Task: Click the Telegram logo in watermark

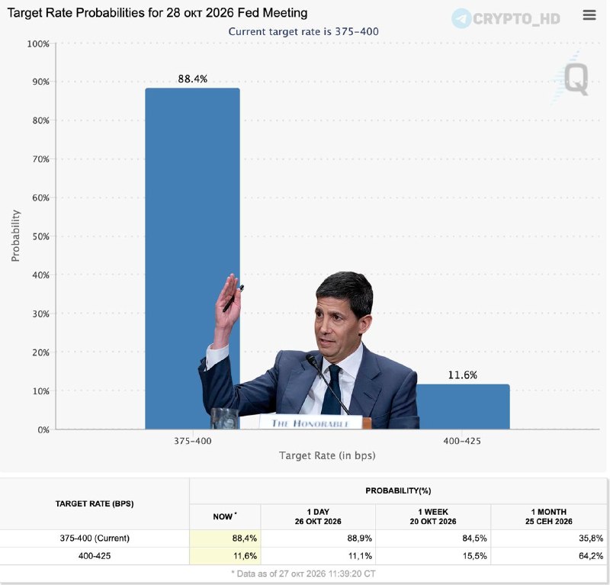Action: (x=461, y=18)
